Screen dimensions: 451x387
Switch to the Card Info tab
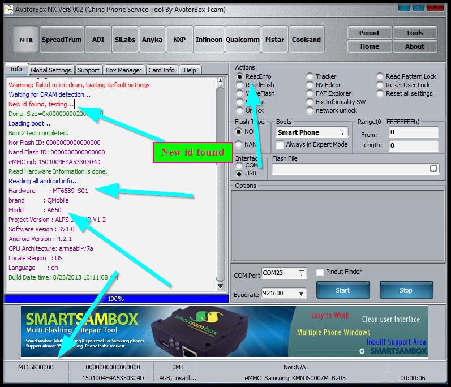[161, 70]
